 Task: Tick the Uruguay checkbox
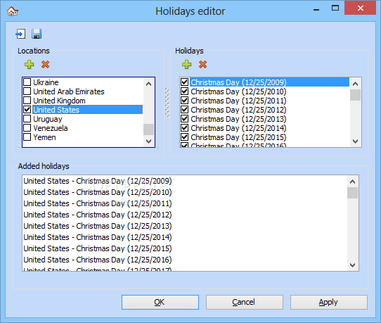(x=27, y=119)
